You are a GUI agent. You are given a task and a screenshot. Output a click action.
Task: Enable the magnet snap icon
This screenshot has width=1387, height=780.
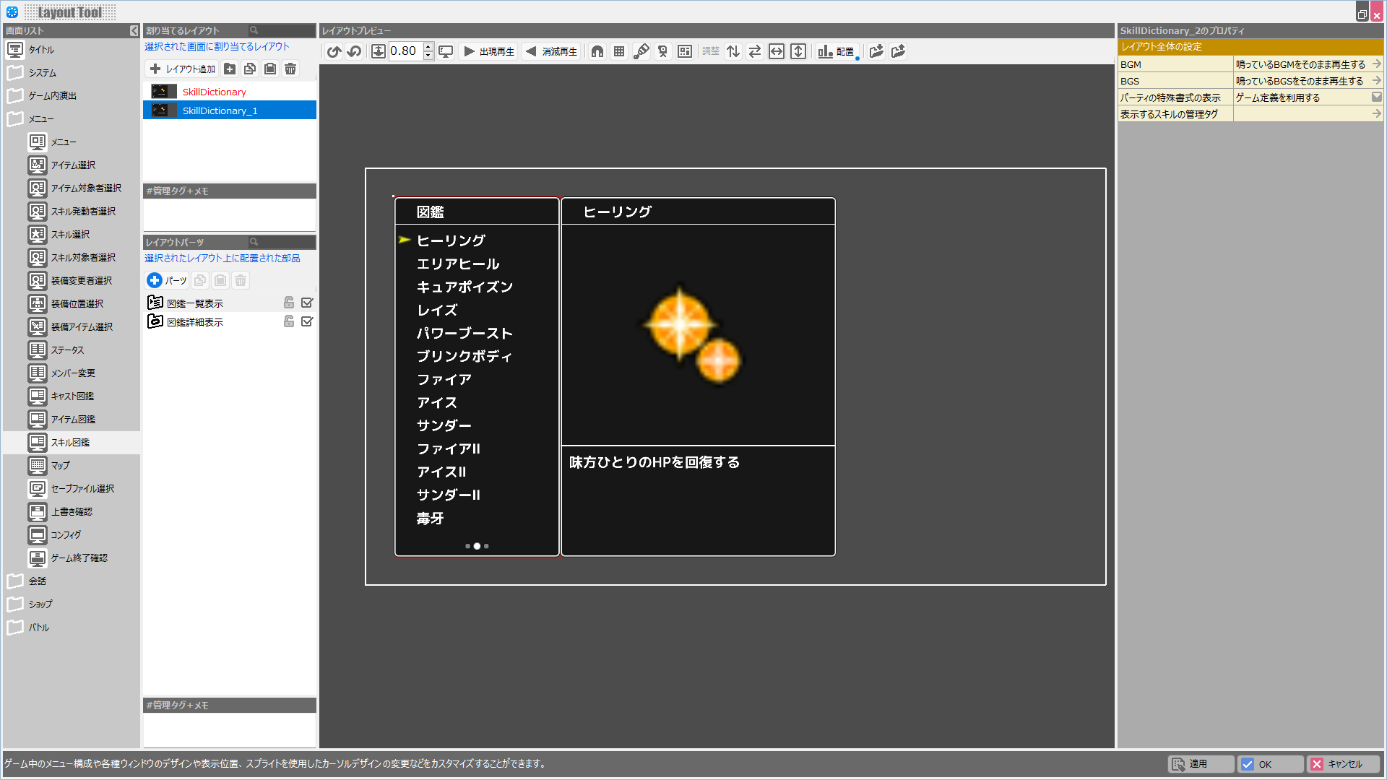[597, 51]
